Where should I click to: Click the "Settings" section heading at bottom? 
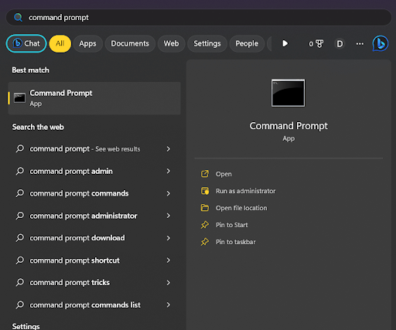(x=26, y=326)
